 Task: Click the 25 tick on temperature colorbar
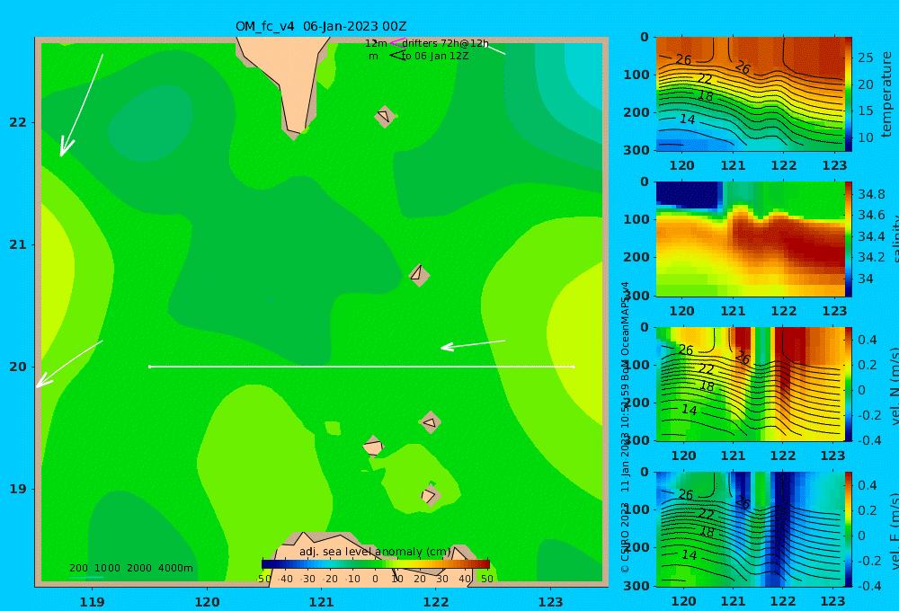click(x=866, y=58)
